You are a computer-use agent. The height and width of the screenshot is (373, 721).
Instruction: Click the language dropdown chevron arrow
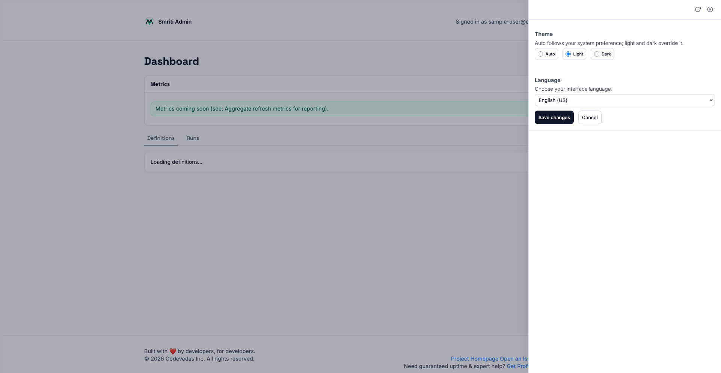click(711, 100)
